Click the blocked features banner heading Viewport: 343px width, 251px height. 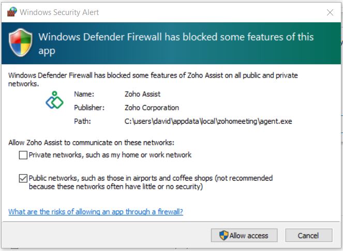[176, 43]
